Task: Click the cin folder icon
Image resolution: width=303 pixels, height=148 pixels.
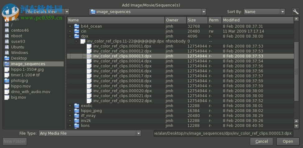Action: tap(77, 31)
